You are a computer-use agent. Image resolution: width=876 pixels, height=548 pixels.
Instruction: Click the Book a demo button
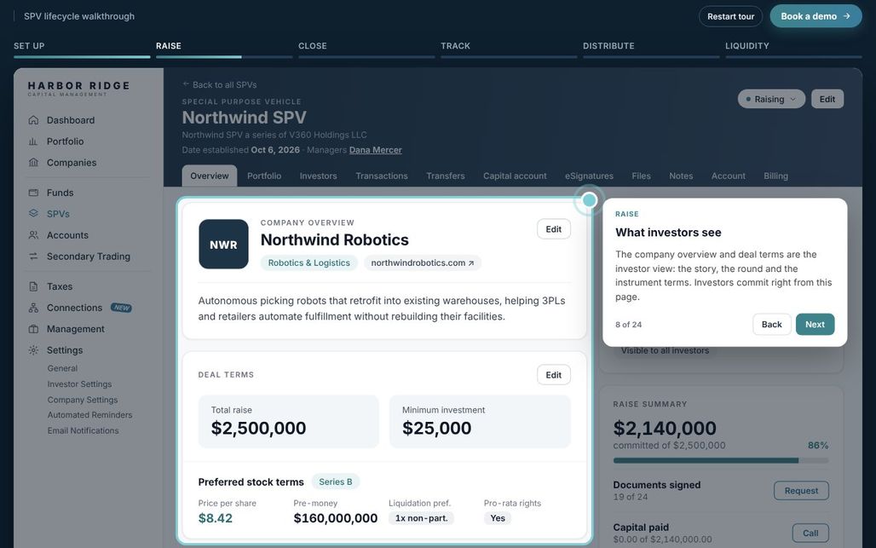[815, 16]
